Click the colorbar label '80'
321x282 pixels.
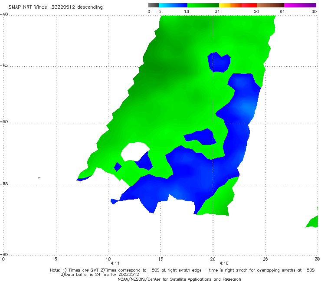coord(314,11)
